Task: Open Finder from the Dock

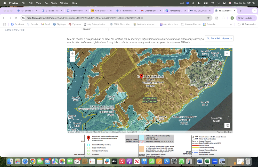Action: coord(10,162)
